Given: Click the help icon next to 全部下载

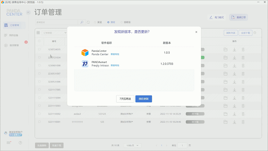Looking at the screenshot, I should tap(255, 33).
